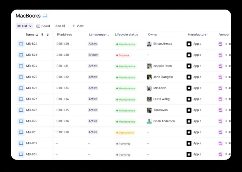Click IP address 10.10.11.30
The width and height of the screenshot is (242, 172).
[62, 55]
